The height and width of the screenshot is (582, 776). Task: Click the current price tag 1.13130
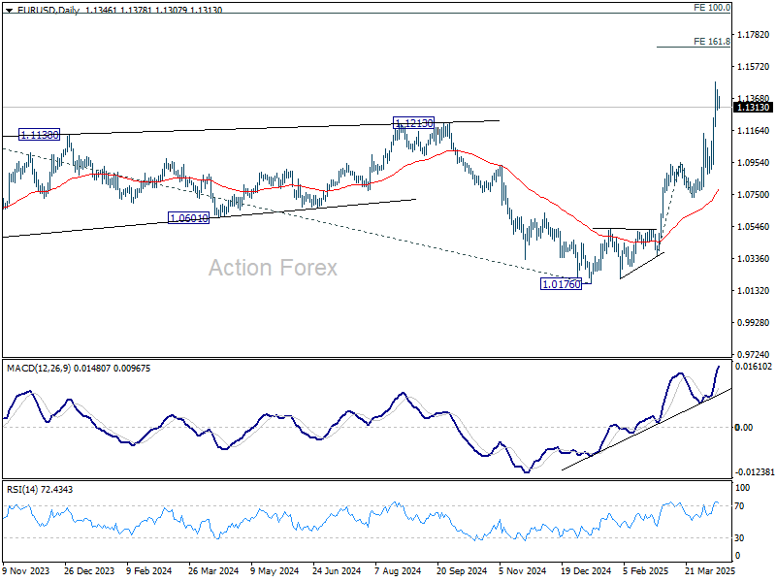754,108
